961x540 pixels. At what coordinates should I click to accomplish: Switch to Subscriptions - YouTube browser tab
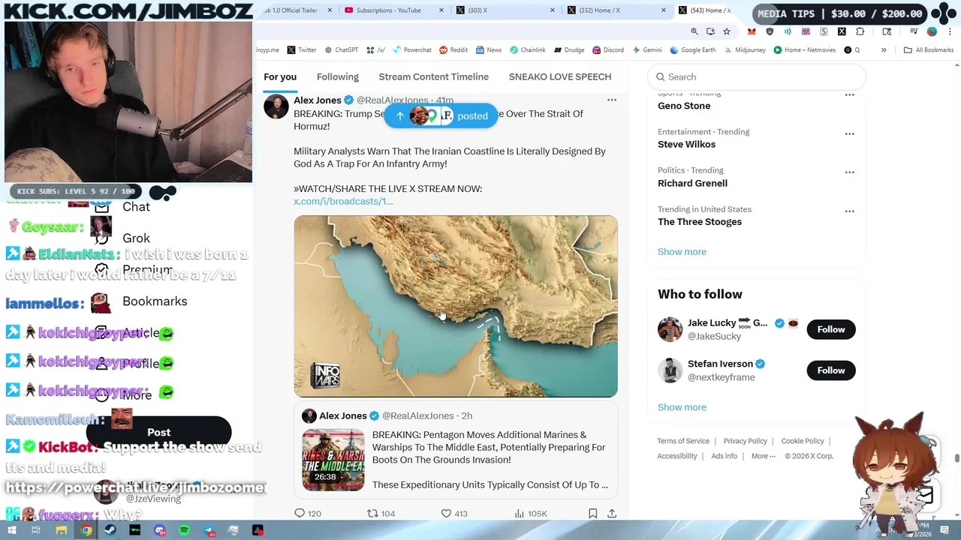(389, 10)
